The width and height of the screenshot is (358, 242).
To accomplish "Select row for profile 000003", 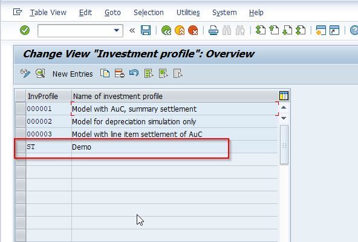I will [21, 134].
